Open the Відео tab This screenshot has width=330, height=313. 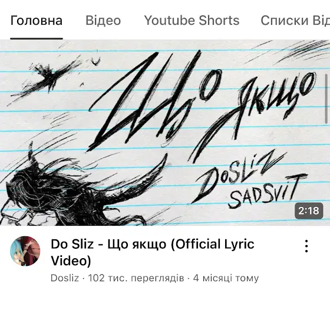click(x=103, y=21)
